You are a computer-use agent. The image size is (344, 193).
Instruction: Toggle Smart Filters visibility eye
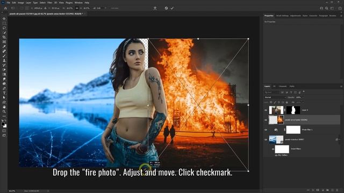pyautogui.click(x=273, y=149)
